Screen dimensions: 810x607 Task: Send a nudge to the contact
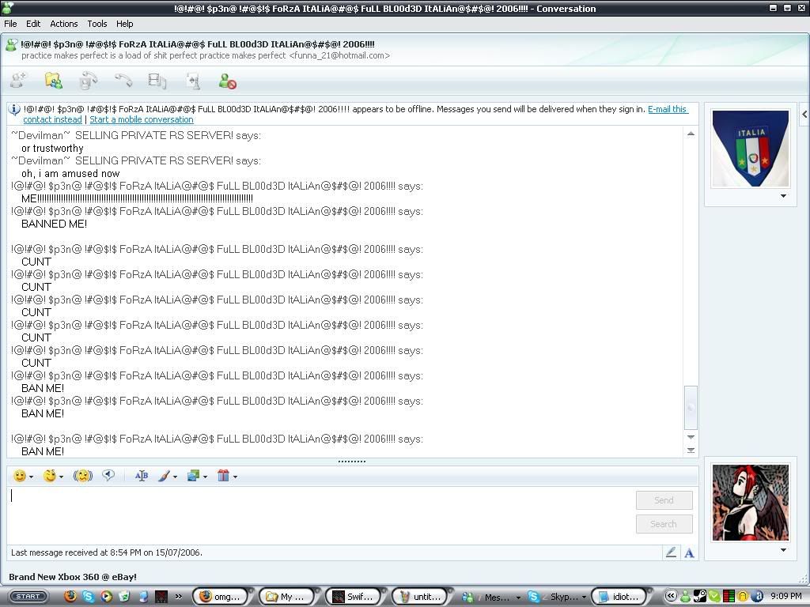[x=83, y=476]
